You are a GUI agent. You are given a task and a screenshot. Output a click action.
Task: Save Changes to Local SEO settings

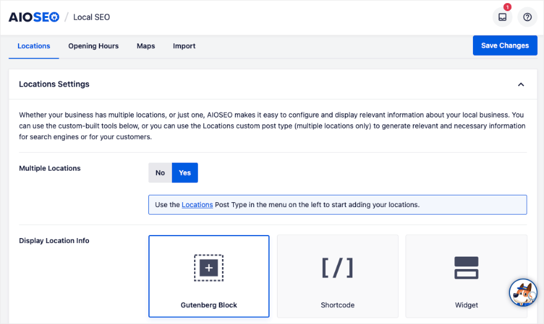[x=505, y=45]
